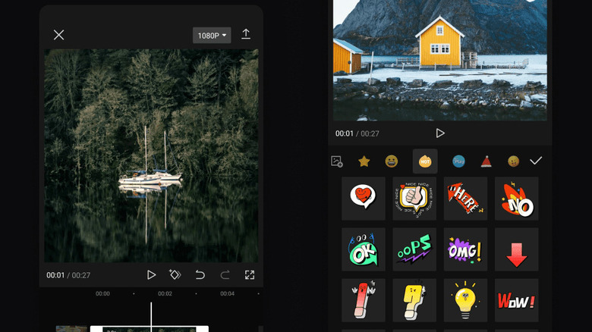Open the Christmas hat sticker tab
Screen dimensions: 592x332
487,161
